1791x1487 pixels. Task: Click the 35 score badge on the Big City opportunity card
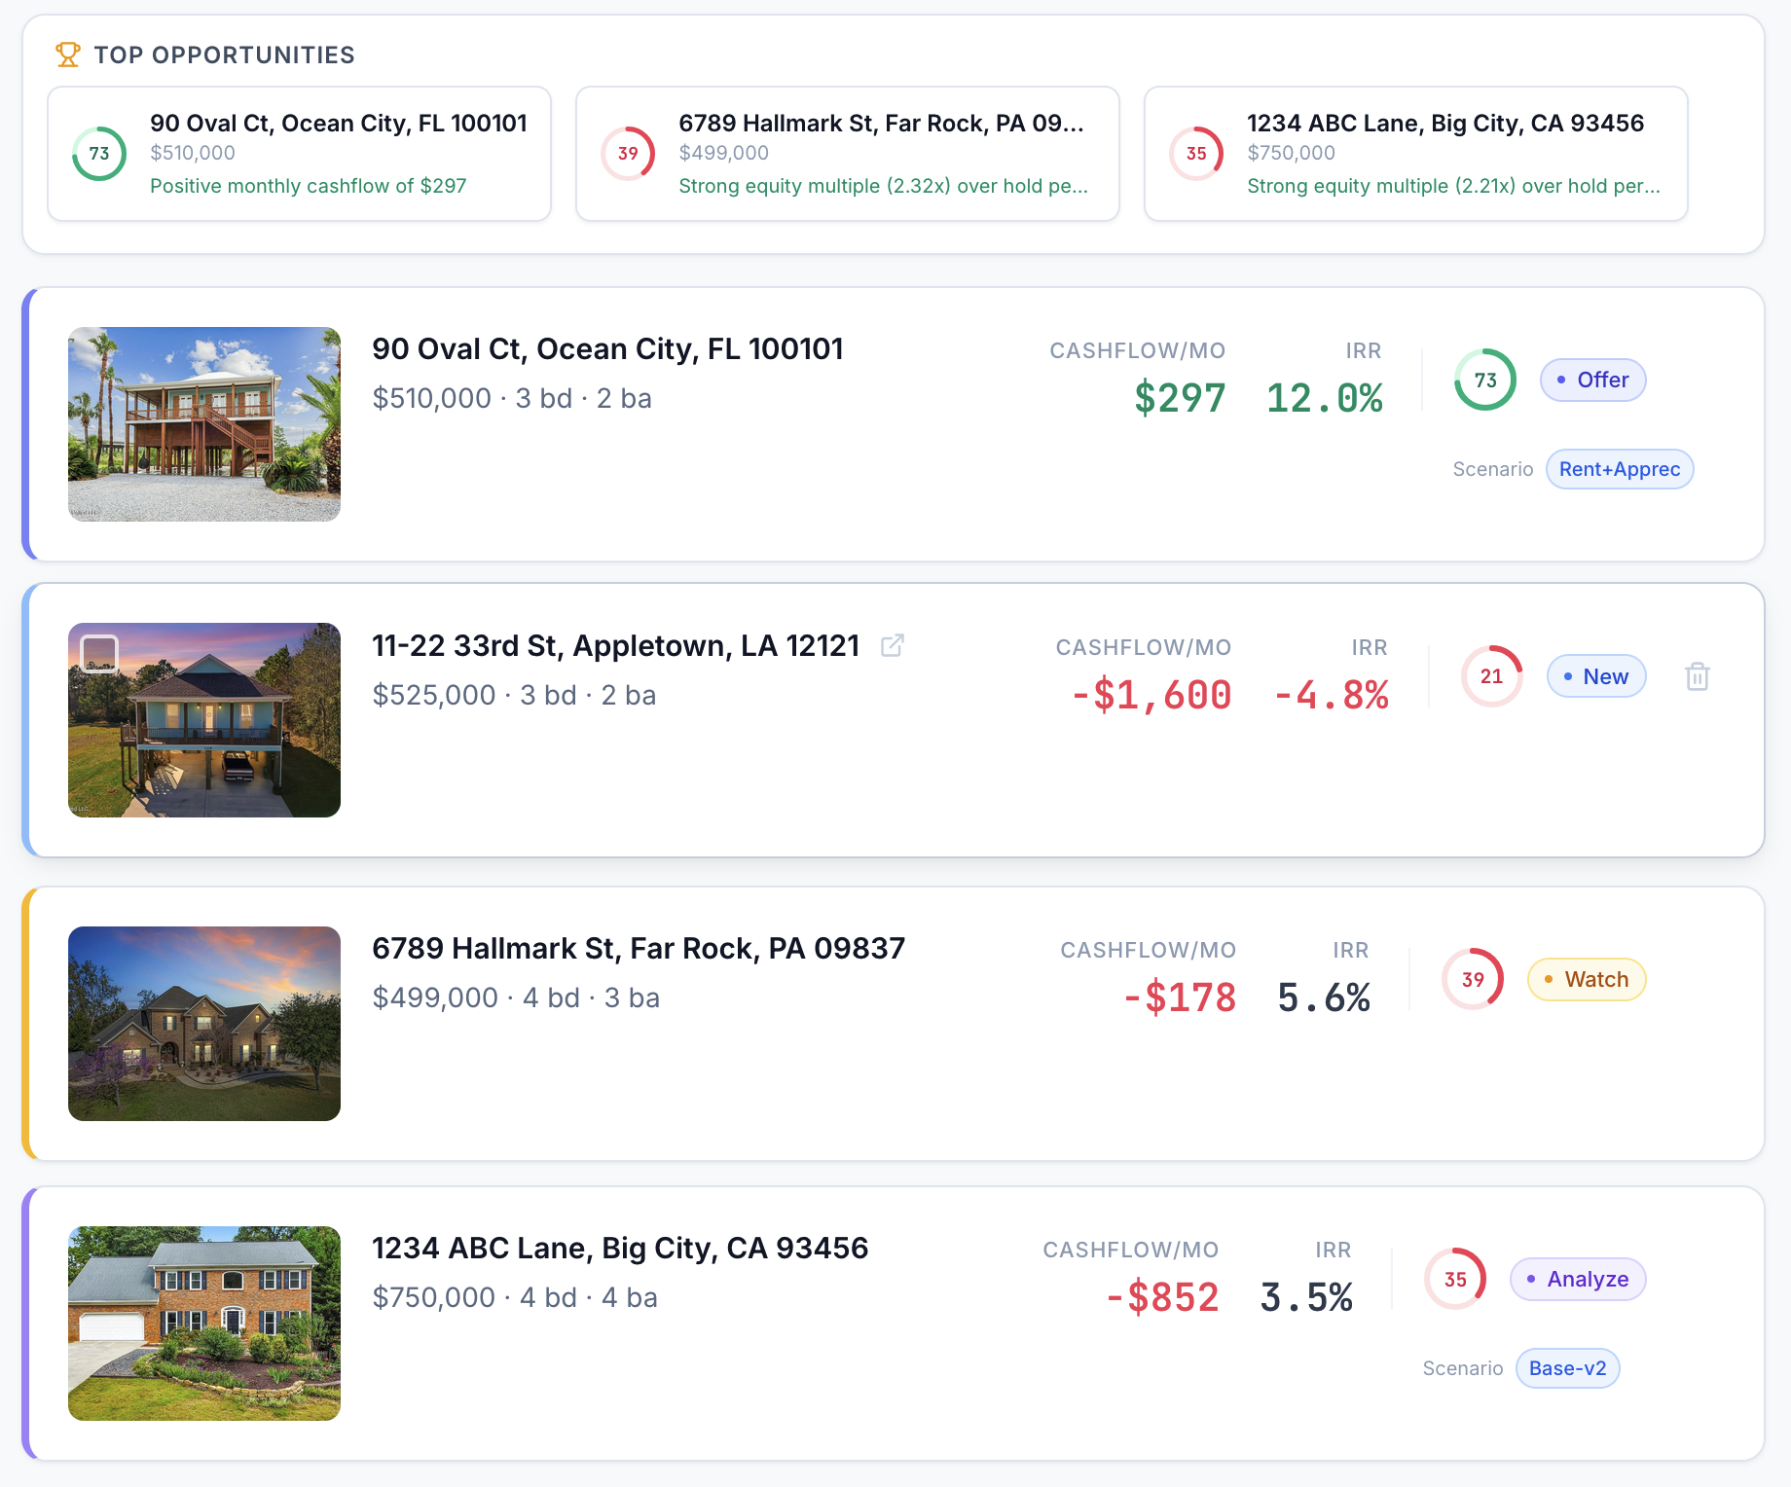pos(1195,154)
